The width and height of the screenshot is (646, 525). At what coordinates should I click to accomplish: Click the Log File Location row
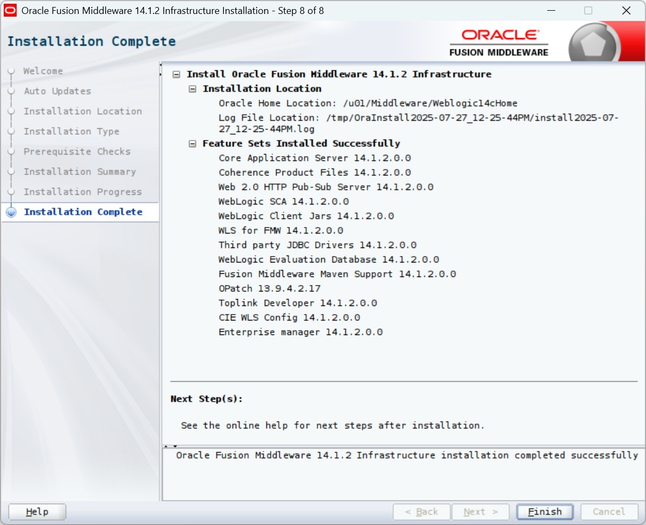[x=418, y=123]
